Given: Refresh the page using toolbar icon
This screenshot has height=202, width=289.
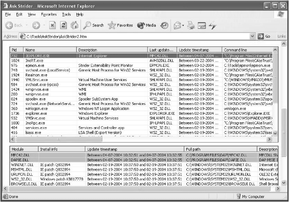Looking at the screenshot, I should [x=64, y=25].
